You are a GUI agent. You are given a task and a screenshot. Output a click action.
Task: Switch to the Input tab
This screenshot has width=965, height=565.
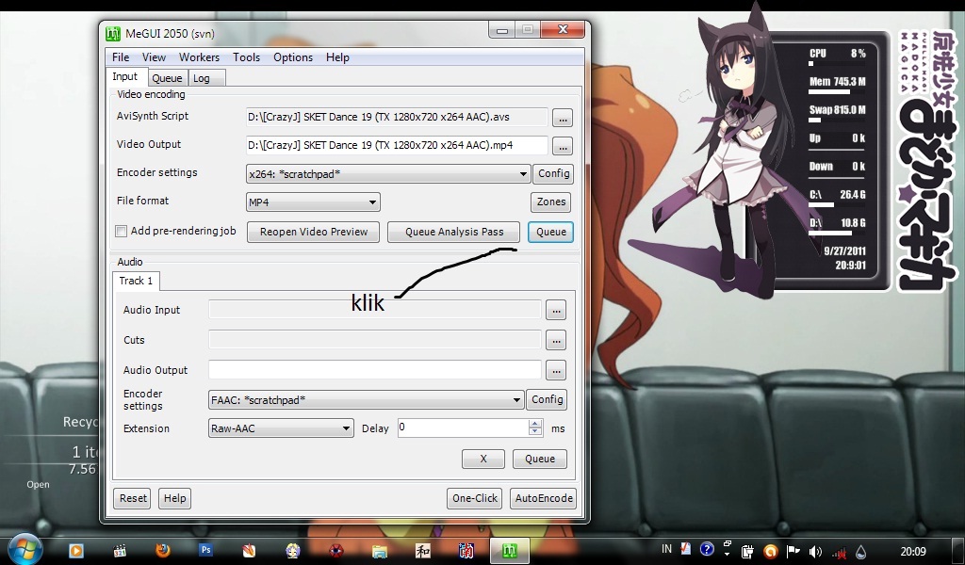click(x=125, y=77)
